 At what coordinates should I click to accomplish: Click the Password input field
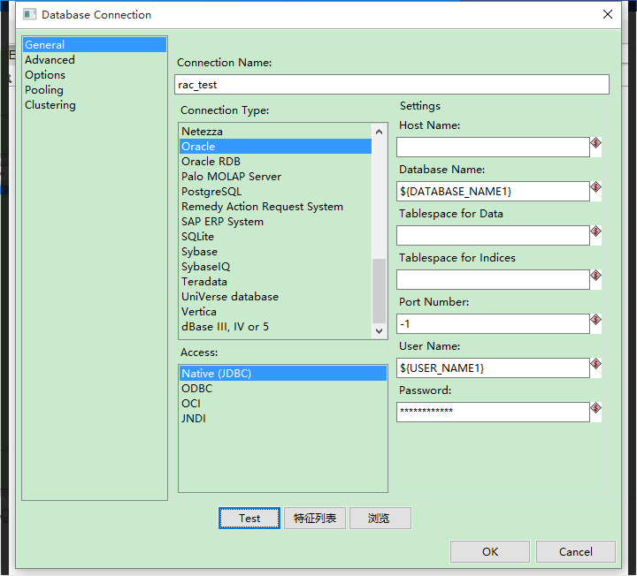click(493, 413)
